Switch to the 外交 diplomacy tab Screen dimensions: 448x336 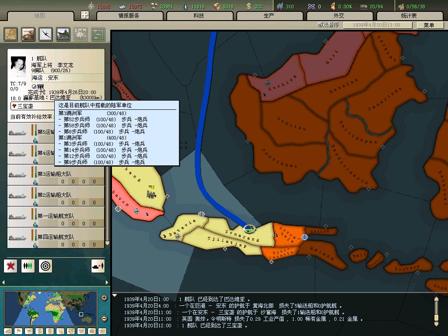point(339,16)
